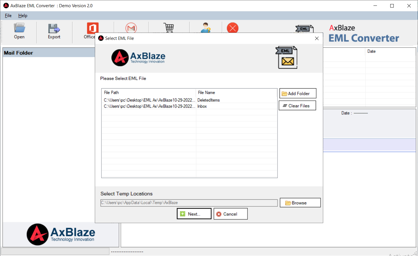Maximize the AxBlaze EML Converter window
The height and width of the screenshot is (256, 418).
[392, 6]
